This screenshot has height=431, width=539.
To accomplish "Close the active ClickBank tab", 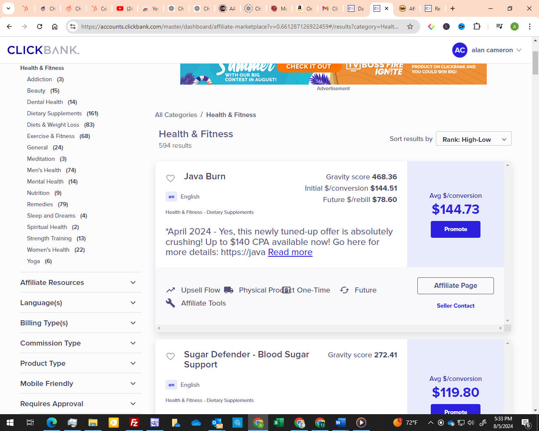I will pos(387,8).
